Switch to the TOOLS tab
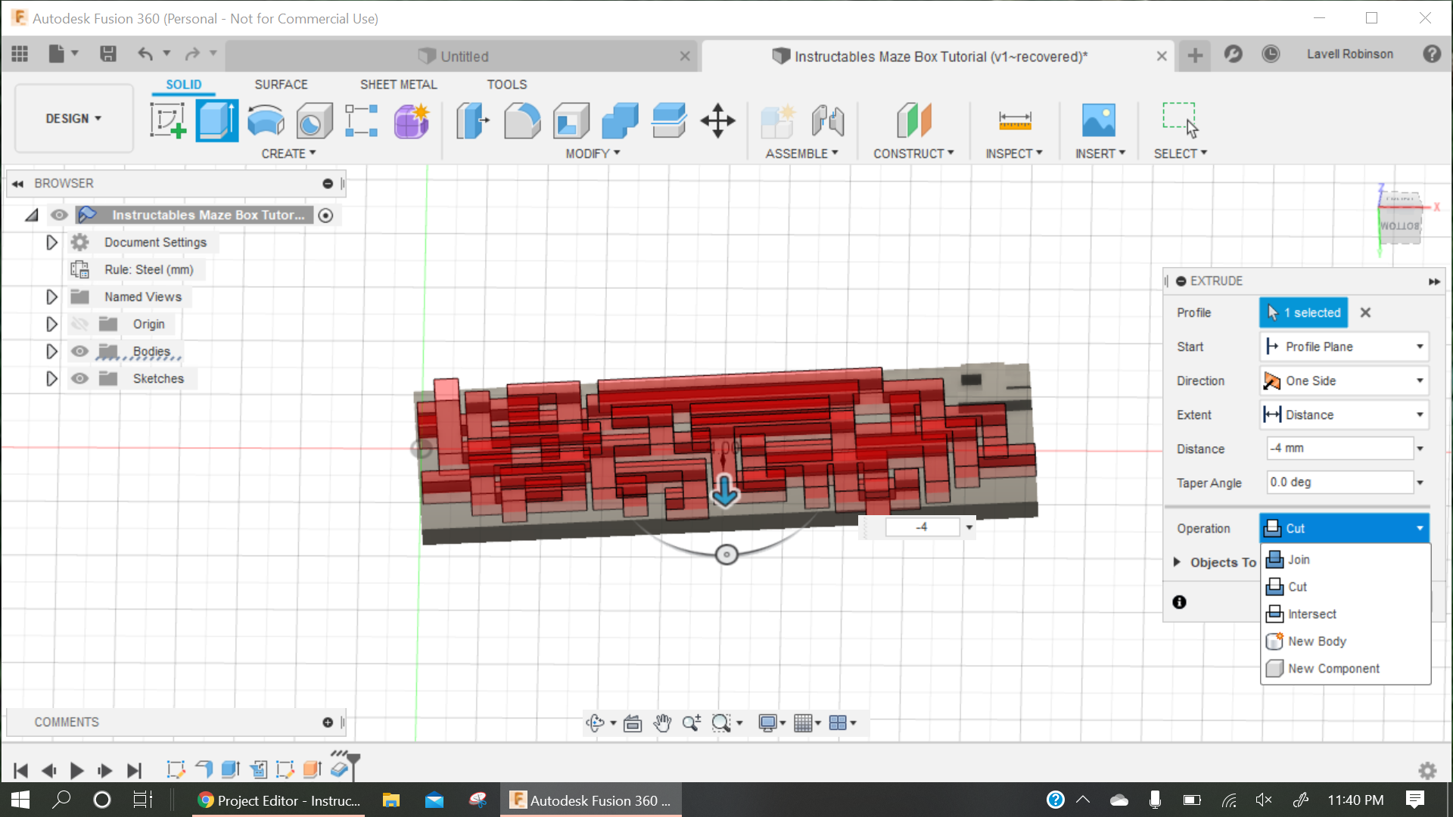 [506, 85]
